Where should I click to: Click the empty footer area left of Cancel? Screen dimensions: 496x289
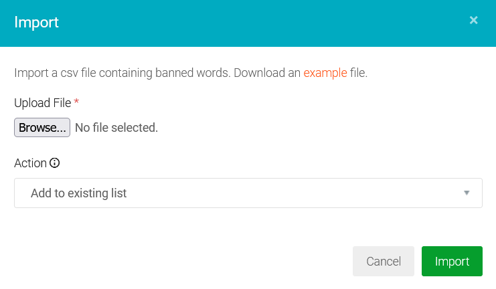(181, 262)
